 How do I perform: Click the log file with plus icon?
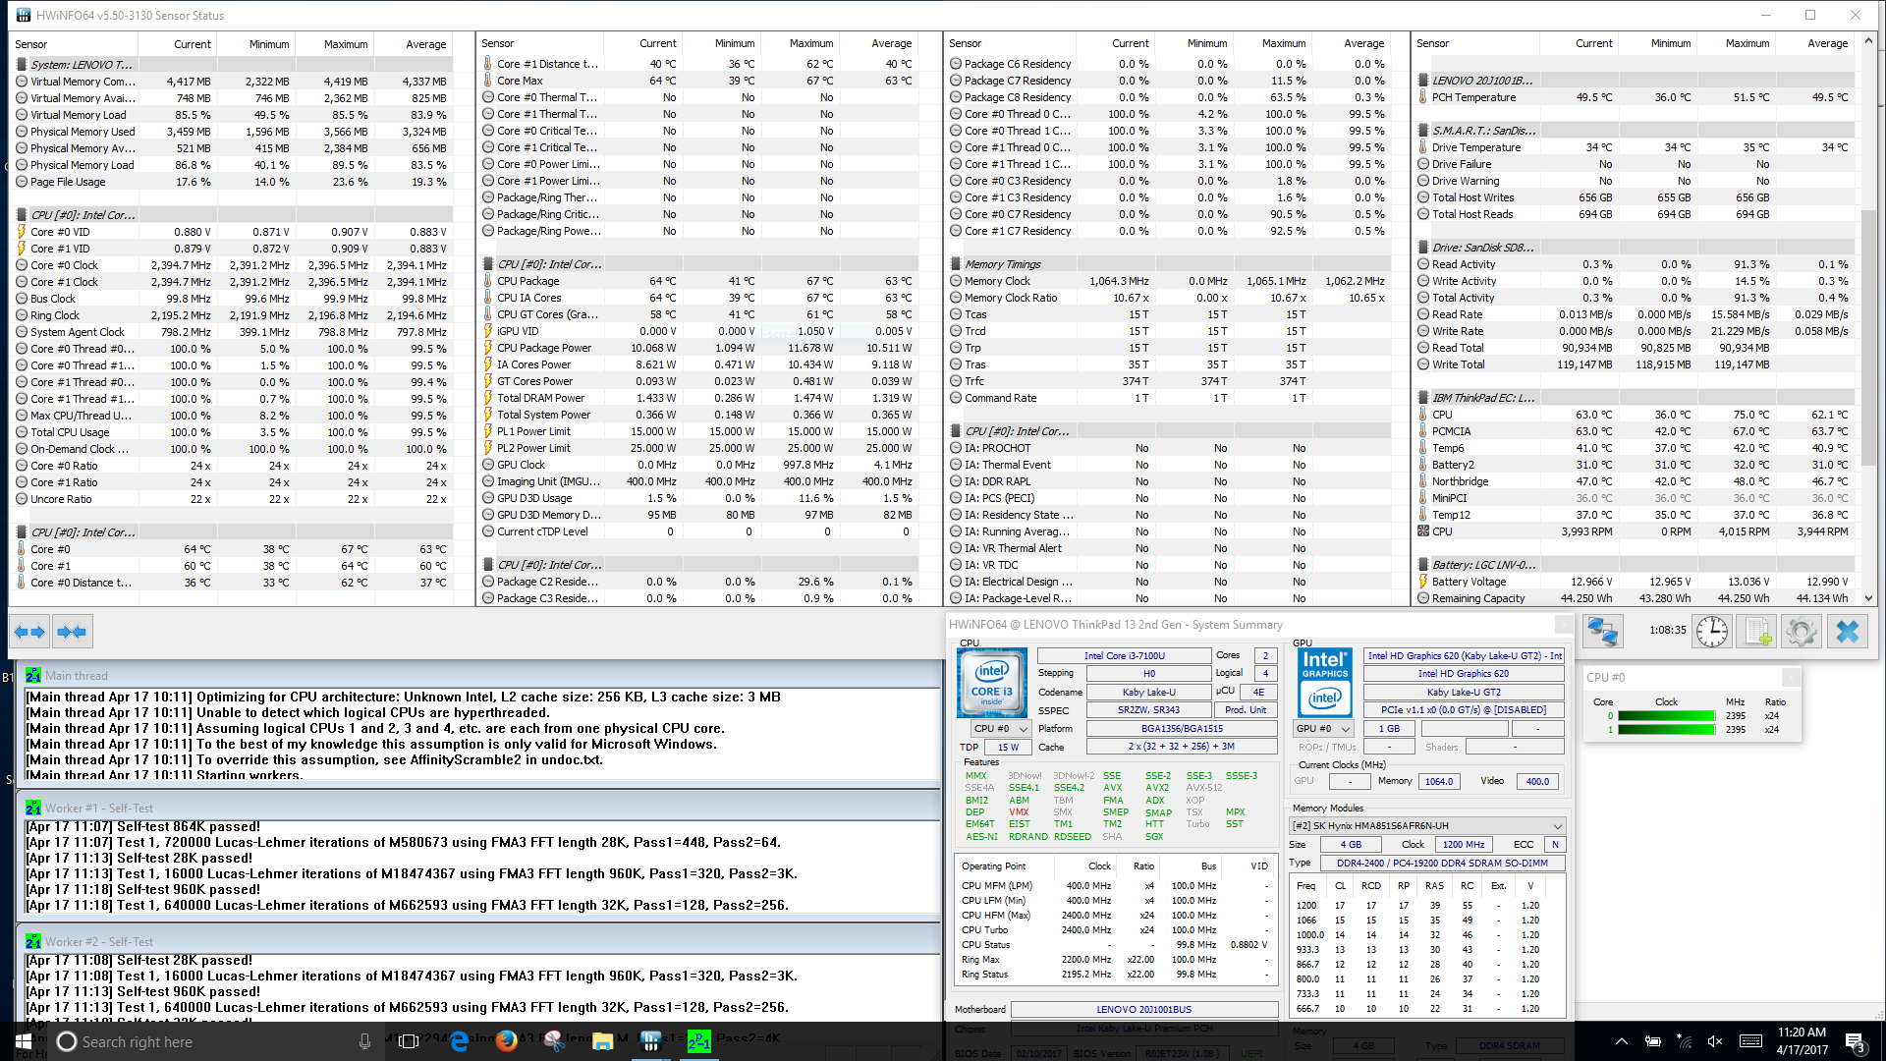[1756, 632]
